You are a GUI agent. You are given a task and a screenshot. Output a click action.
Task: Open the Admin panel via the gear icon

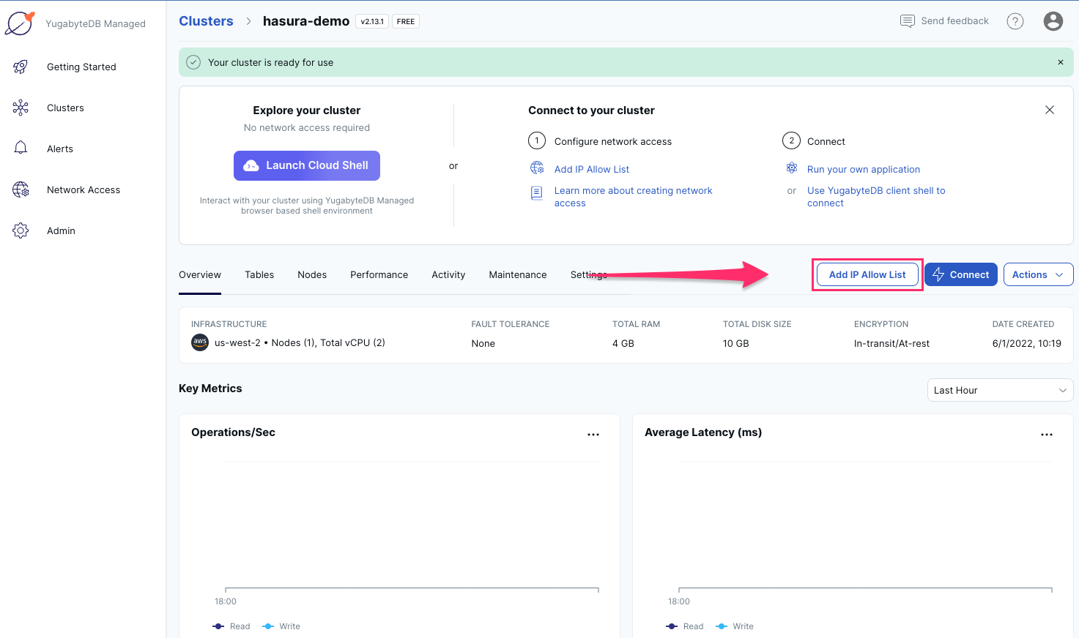click(x=21, y=230)
